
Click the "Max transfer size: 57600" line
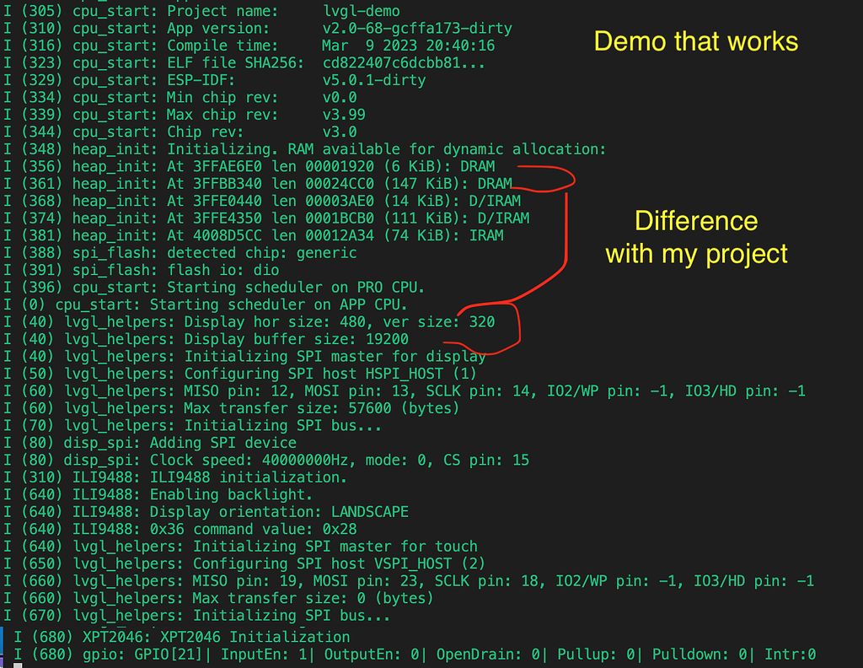click(x=232, y=408)
